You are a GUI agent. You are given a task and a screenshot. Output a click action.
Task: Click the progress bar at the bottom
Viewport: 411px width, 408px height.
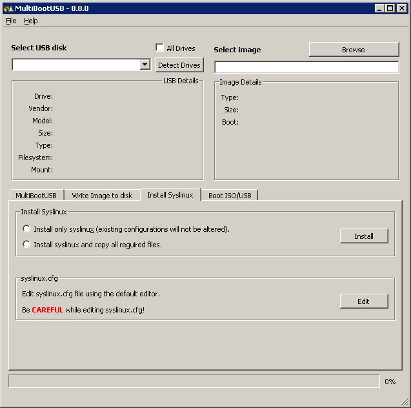194,381
